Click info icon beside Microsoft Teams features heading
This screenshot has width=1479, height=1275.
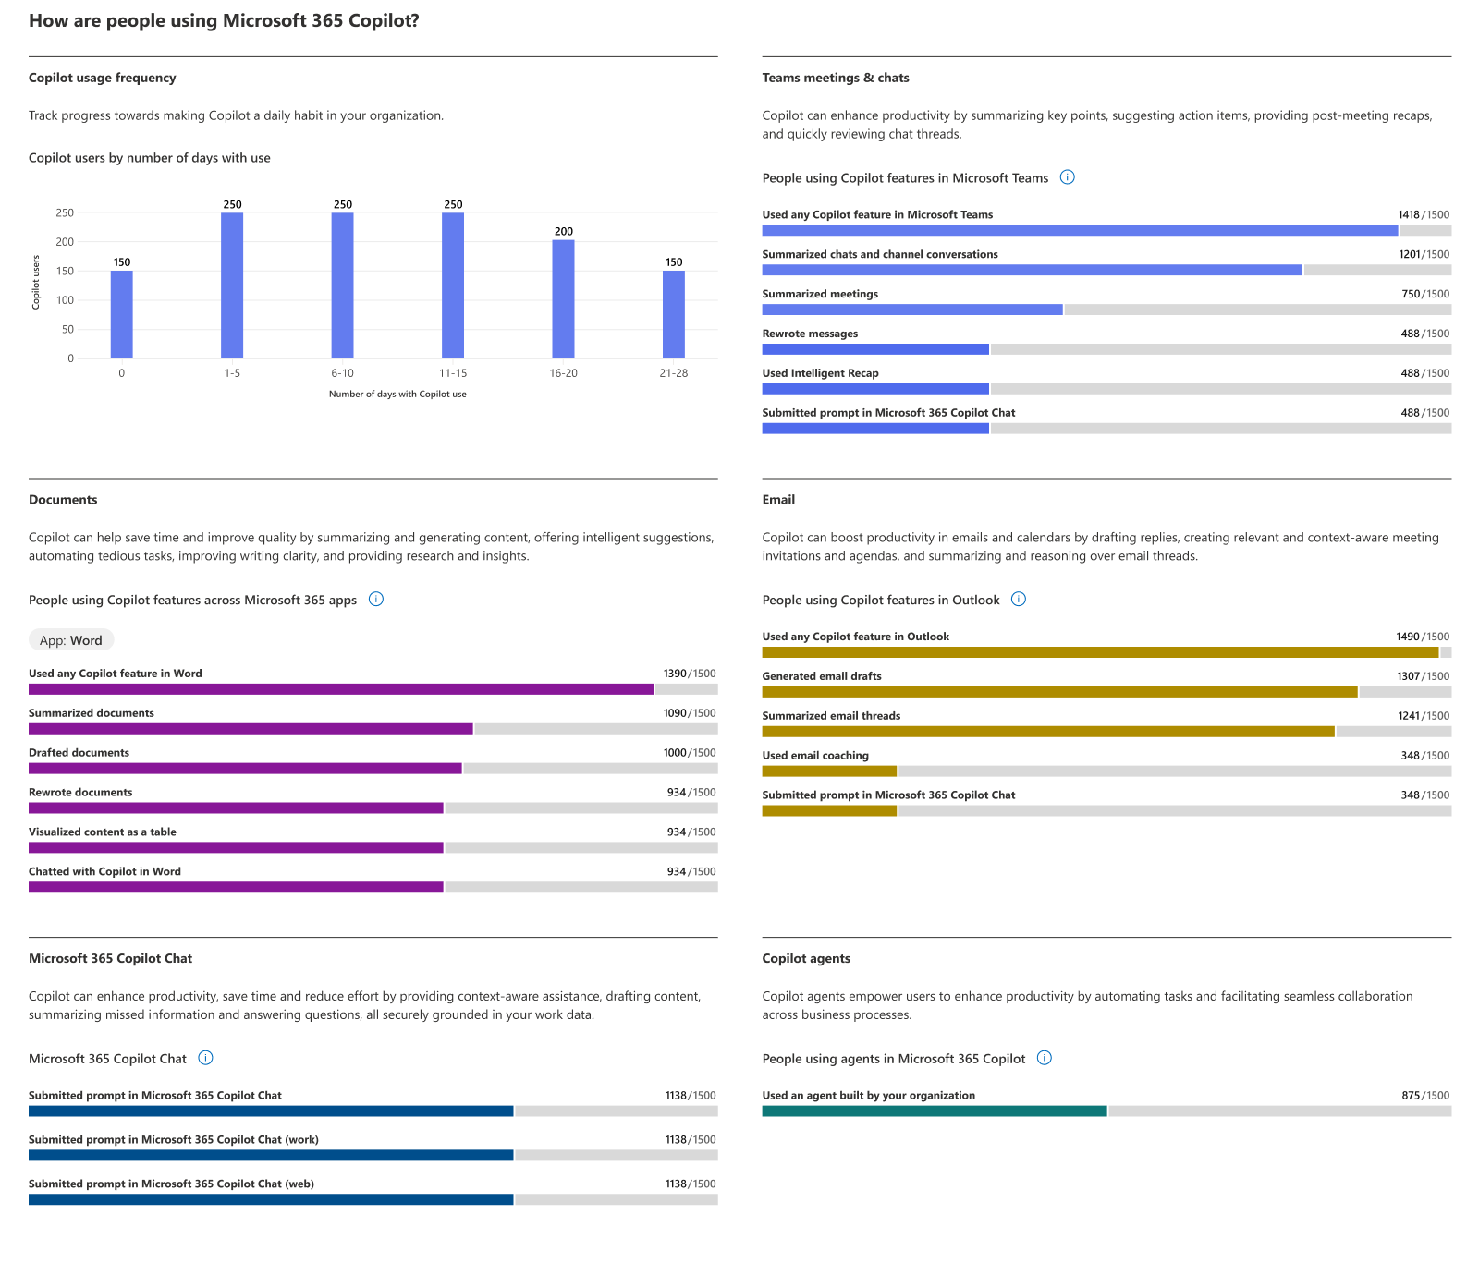pyautogui.click(x=1067, y=177)
